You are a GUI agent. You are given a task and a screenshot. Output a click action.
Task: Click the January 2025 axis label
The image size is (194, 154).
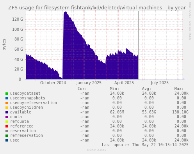(x=89, y=83)
